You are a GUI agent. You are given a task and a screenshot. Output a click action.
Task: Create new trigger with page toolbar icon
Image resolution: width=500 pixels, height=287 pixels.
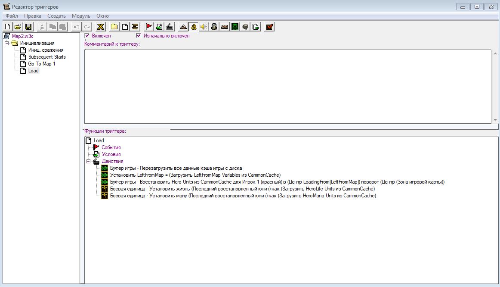coord(125,27)
